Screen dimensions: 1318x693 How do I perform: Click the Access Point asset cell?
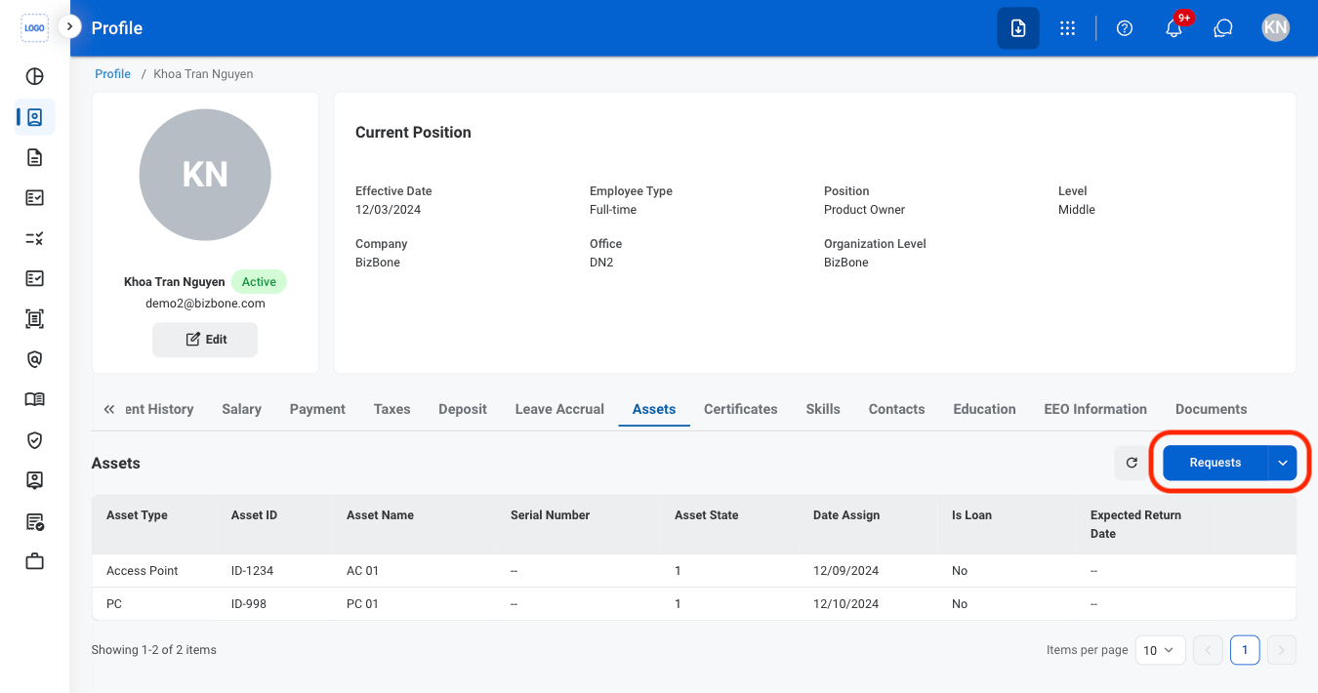142,571
